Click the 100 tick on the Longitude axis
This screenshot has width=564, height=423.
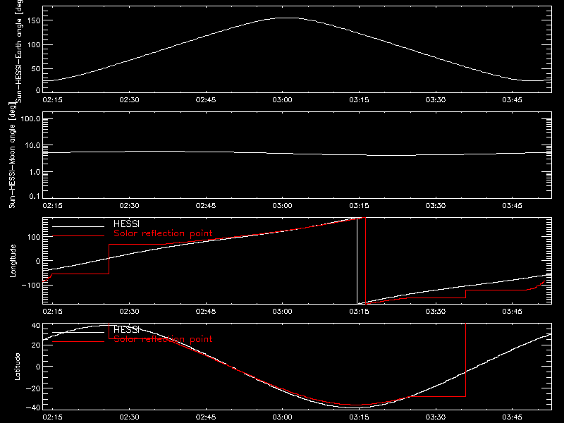(x=34, y=237)
